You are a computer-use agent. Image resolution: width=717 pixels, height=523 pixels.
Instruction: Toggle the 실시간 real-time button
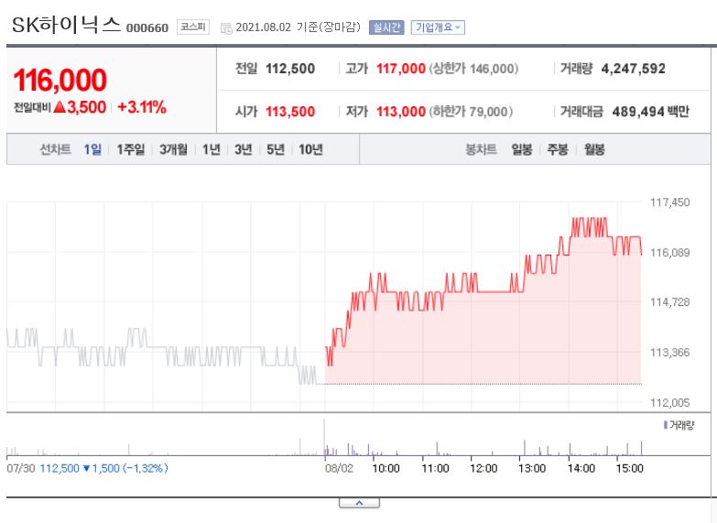386,27
